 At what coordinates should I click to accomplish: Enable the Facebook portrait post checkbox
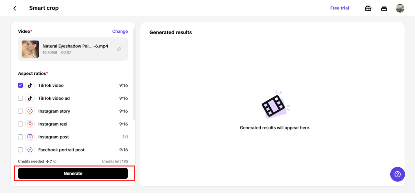click(x=20, y=150)
